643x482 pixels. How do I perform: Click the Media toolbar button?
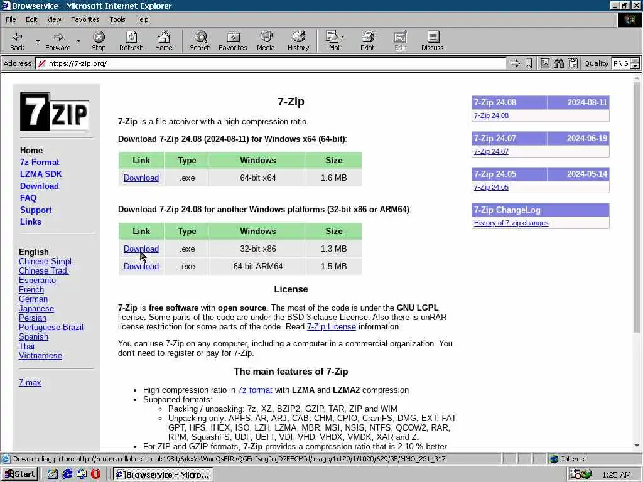266,41
